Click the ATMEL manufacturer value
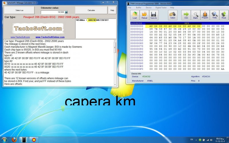 coord(150,81)
